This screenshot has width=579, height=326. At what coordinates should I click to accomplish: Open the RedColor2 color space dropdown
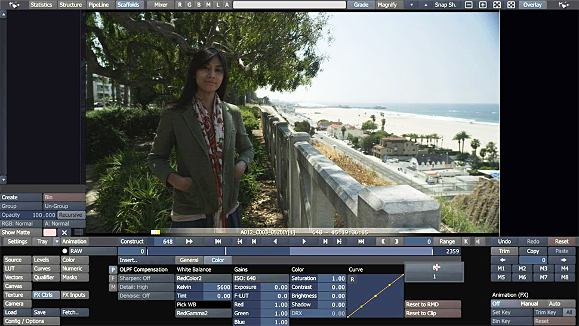click(x=203, y=278)
